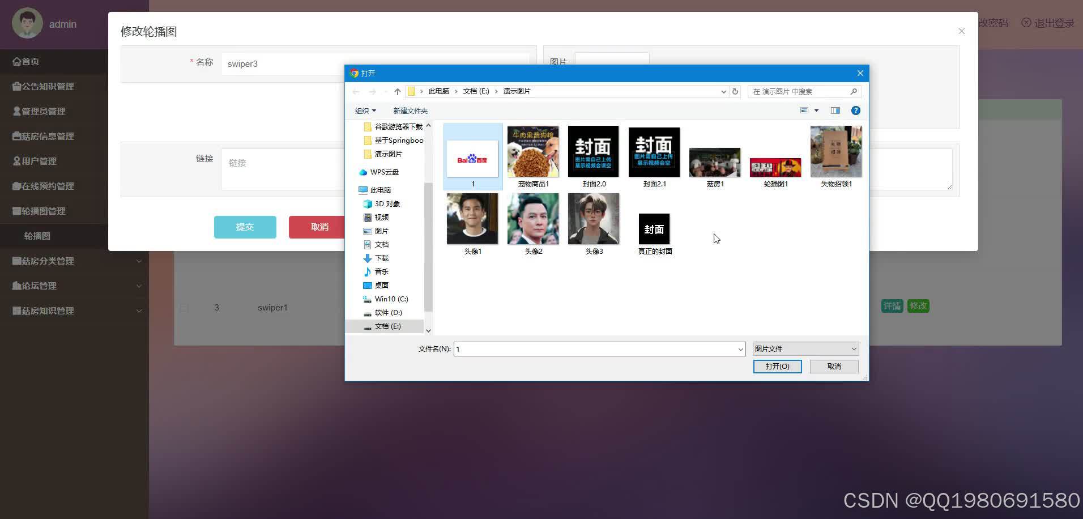Open 下载 folder in navigation tree
The image size is (1083, 519).
[376, 258]
